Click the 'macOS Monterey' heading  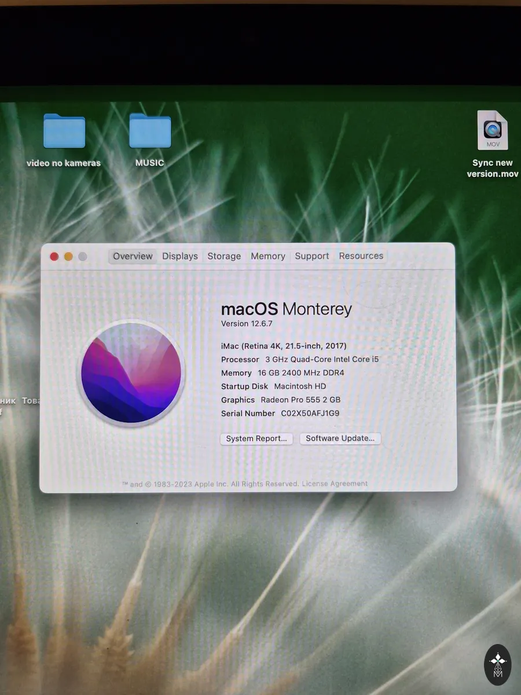[287, 309]
